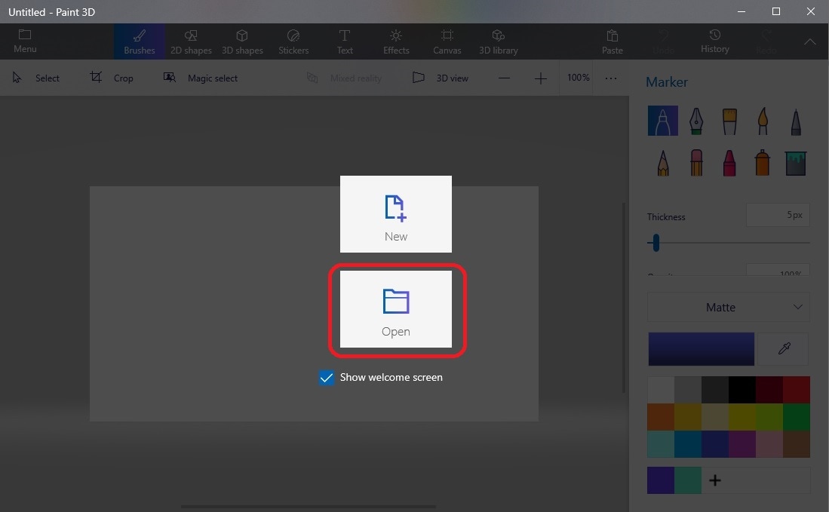Choose the navy blue swatch
Viewport: 829px width, 512px height.
(715, 444)
